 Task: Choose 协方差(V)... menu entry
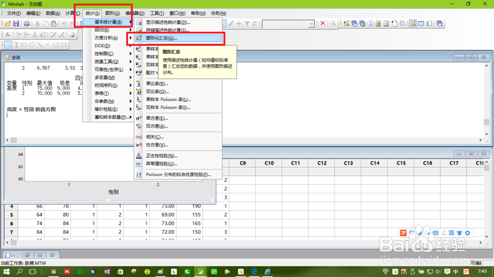pyautogui.click(x=178, y=145)
